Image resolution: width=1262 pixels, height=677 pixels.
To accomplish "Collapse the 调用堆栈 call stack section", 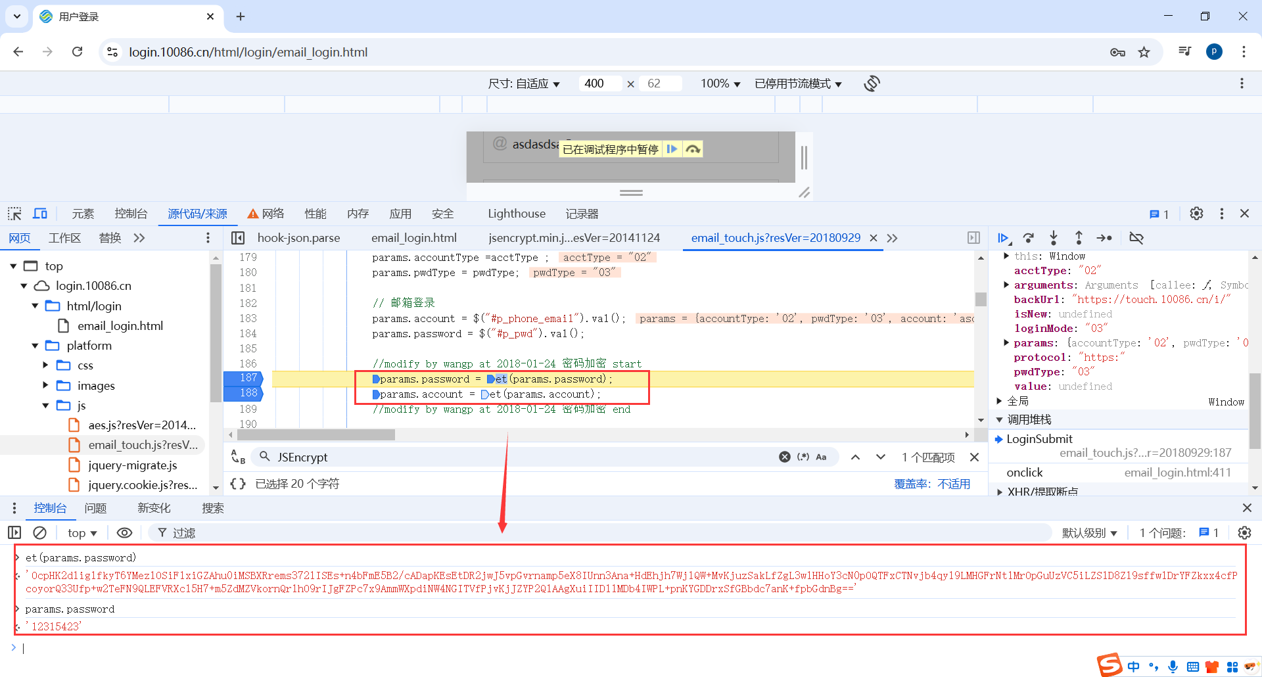I will pos(999,419).
